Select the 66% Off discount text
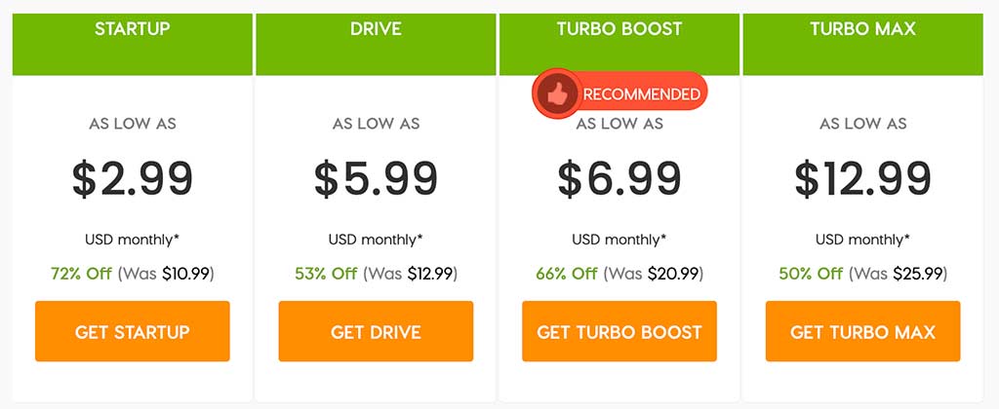The image size is (999, 409). 566,274
